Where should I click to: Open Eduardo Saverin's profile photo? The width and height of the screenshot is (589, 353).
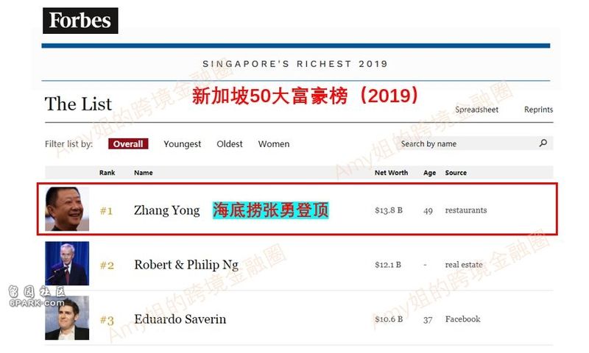coord(67,318)
